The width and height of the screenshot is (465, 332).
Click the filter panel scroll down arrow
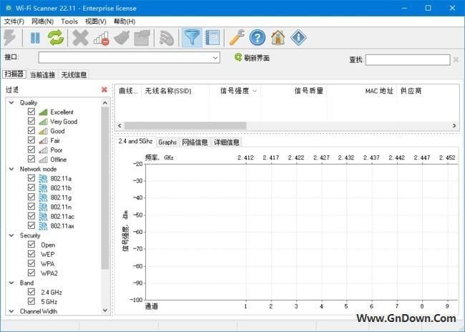[105, 311]
